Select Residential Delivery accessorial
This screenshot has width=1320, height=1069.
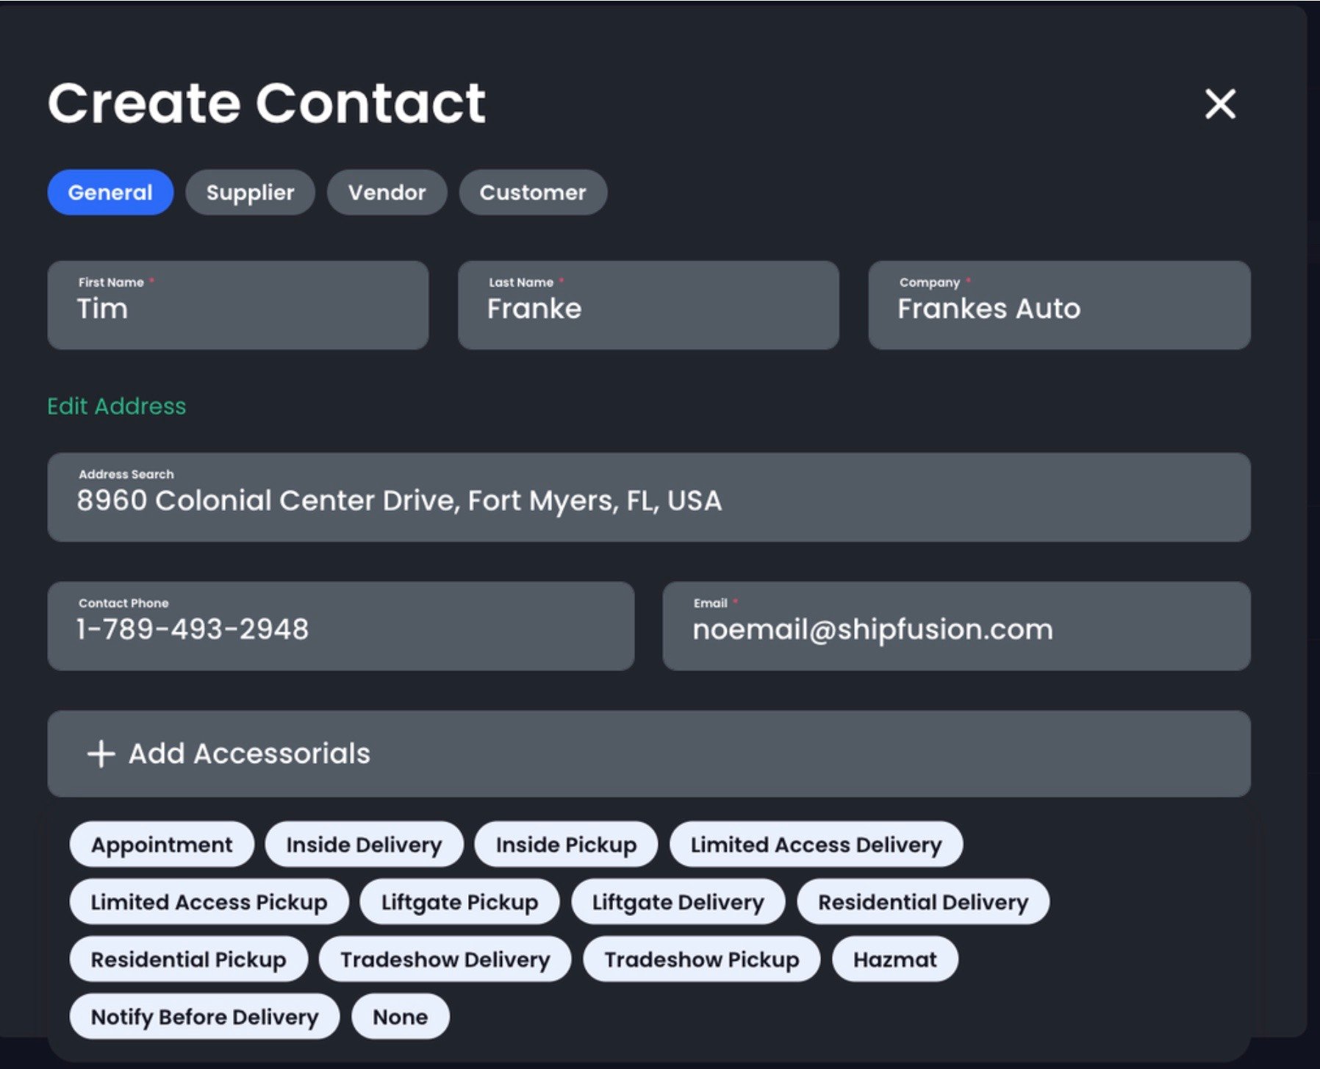pos(923,902)
